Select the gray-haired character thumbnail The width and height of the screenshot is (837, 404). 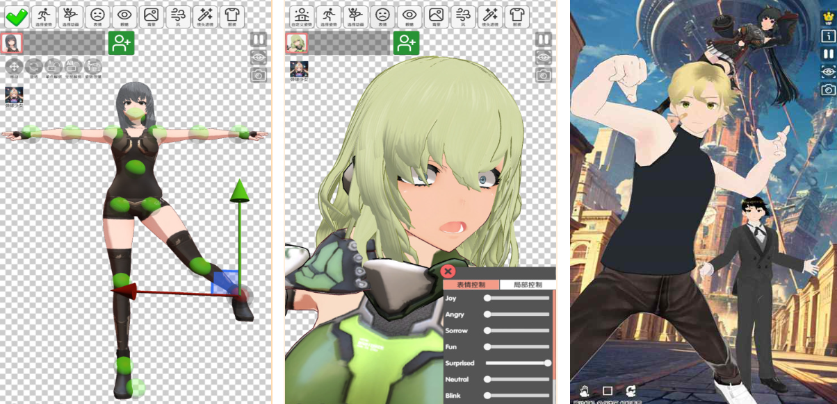click(x=12, y=43)
